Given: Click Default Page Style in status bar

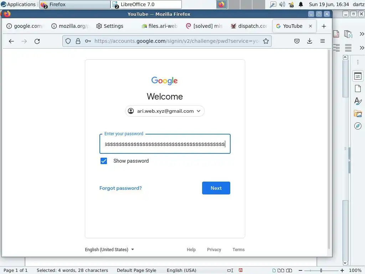Looking at the screenshot, I should click(137, 270).
